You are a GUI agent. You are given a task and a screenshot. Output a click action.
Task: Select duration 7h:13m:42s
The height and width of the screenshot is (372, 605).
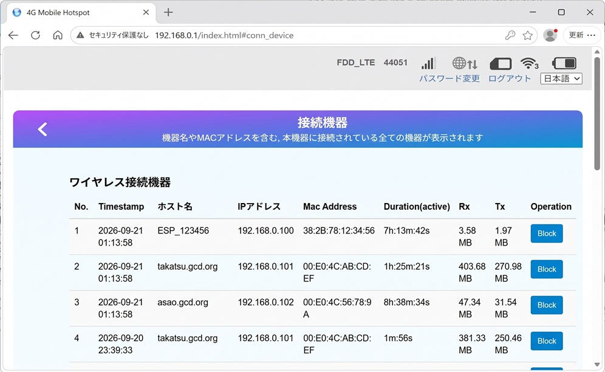[x=406, y=230]
